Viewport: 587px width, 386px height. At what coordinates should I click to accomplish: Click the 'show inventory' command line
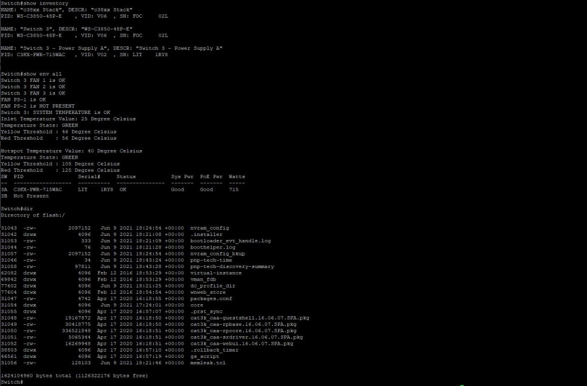coord(34,3)
